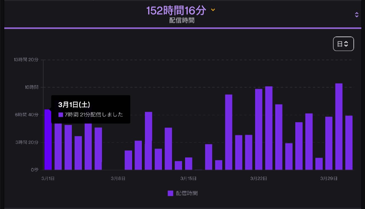Select the 3月20日 bar

[x=239, y=152]
